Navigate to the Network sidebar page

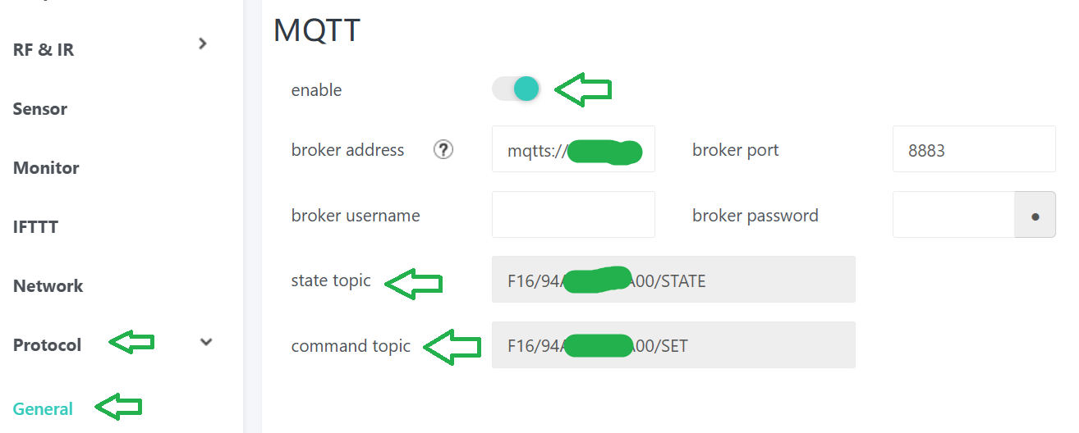coord(48,286)
